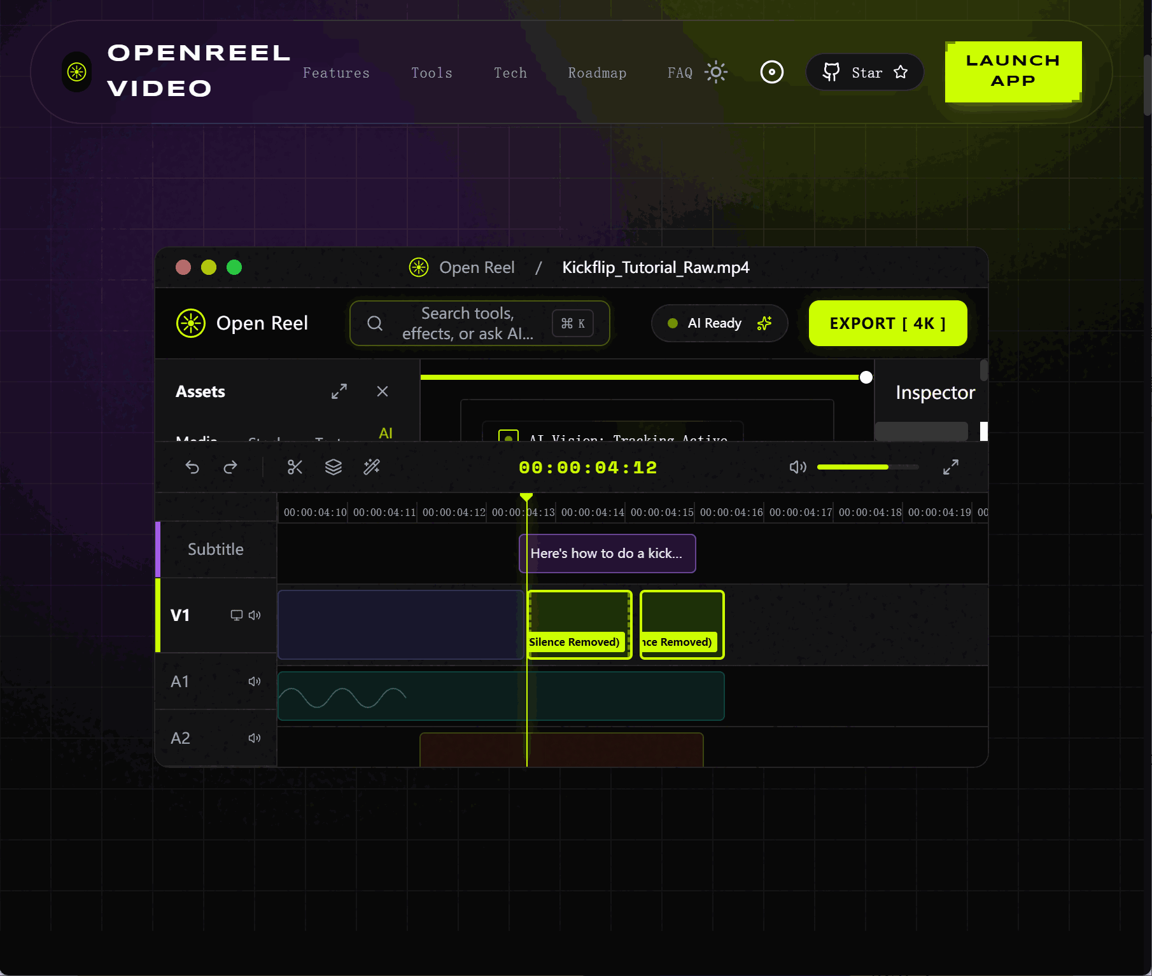Viewport: 1152px width, 976px height.
Task: Click the Undo arrow in the timeline toolbar
Action: point(192,467)
